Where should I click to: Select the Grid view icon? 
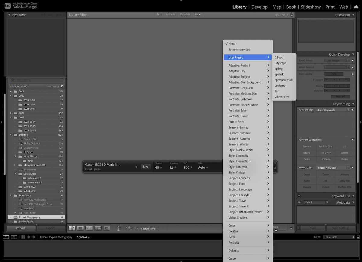pos(72,229)
